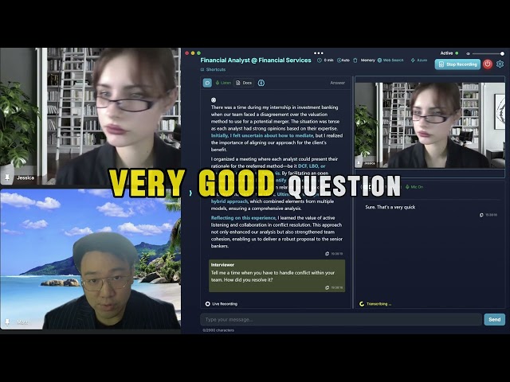The width and height of the screenshot is (510, 382).
Task: Copy the 'Sure. That's a very quick' transcript
Action: (x=481, y=215)
